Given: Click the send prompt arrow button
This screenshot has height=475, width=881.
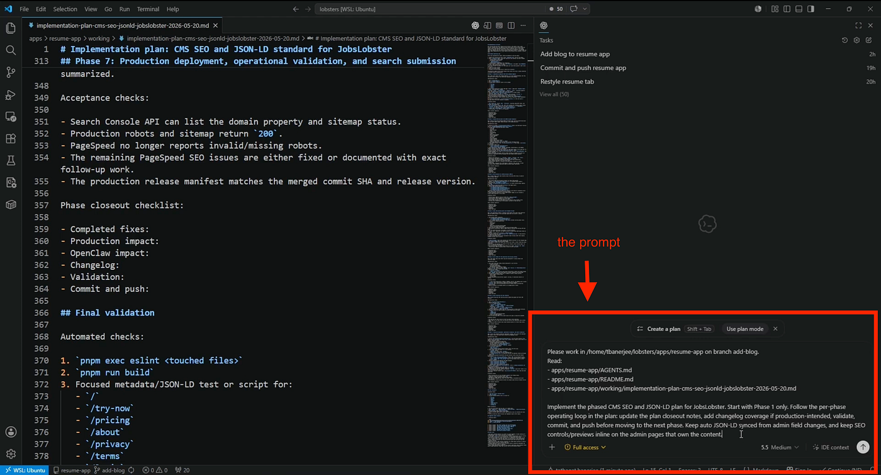Looking at the screenshot, I should pyautogui.click(x=863, y=447).
